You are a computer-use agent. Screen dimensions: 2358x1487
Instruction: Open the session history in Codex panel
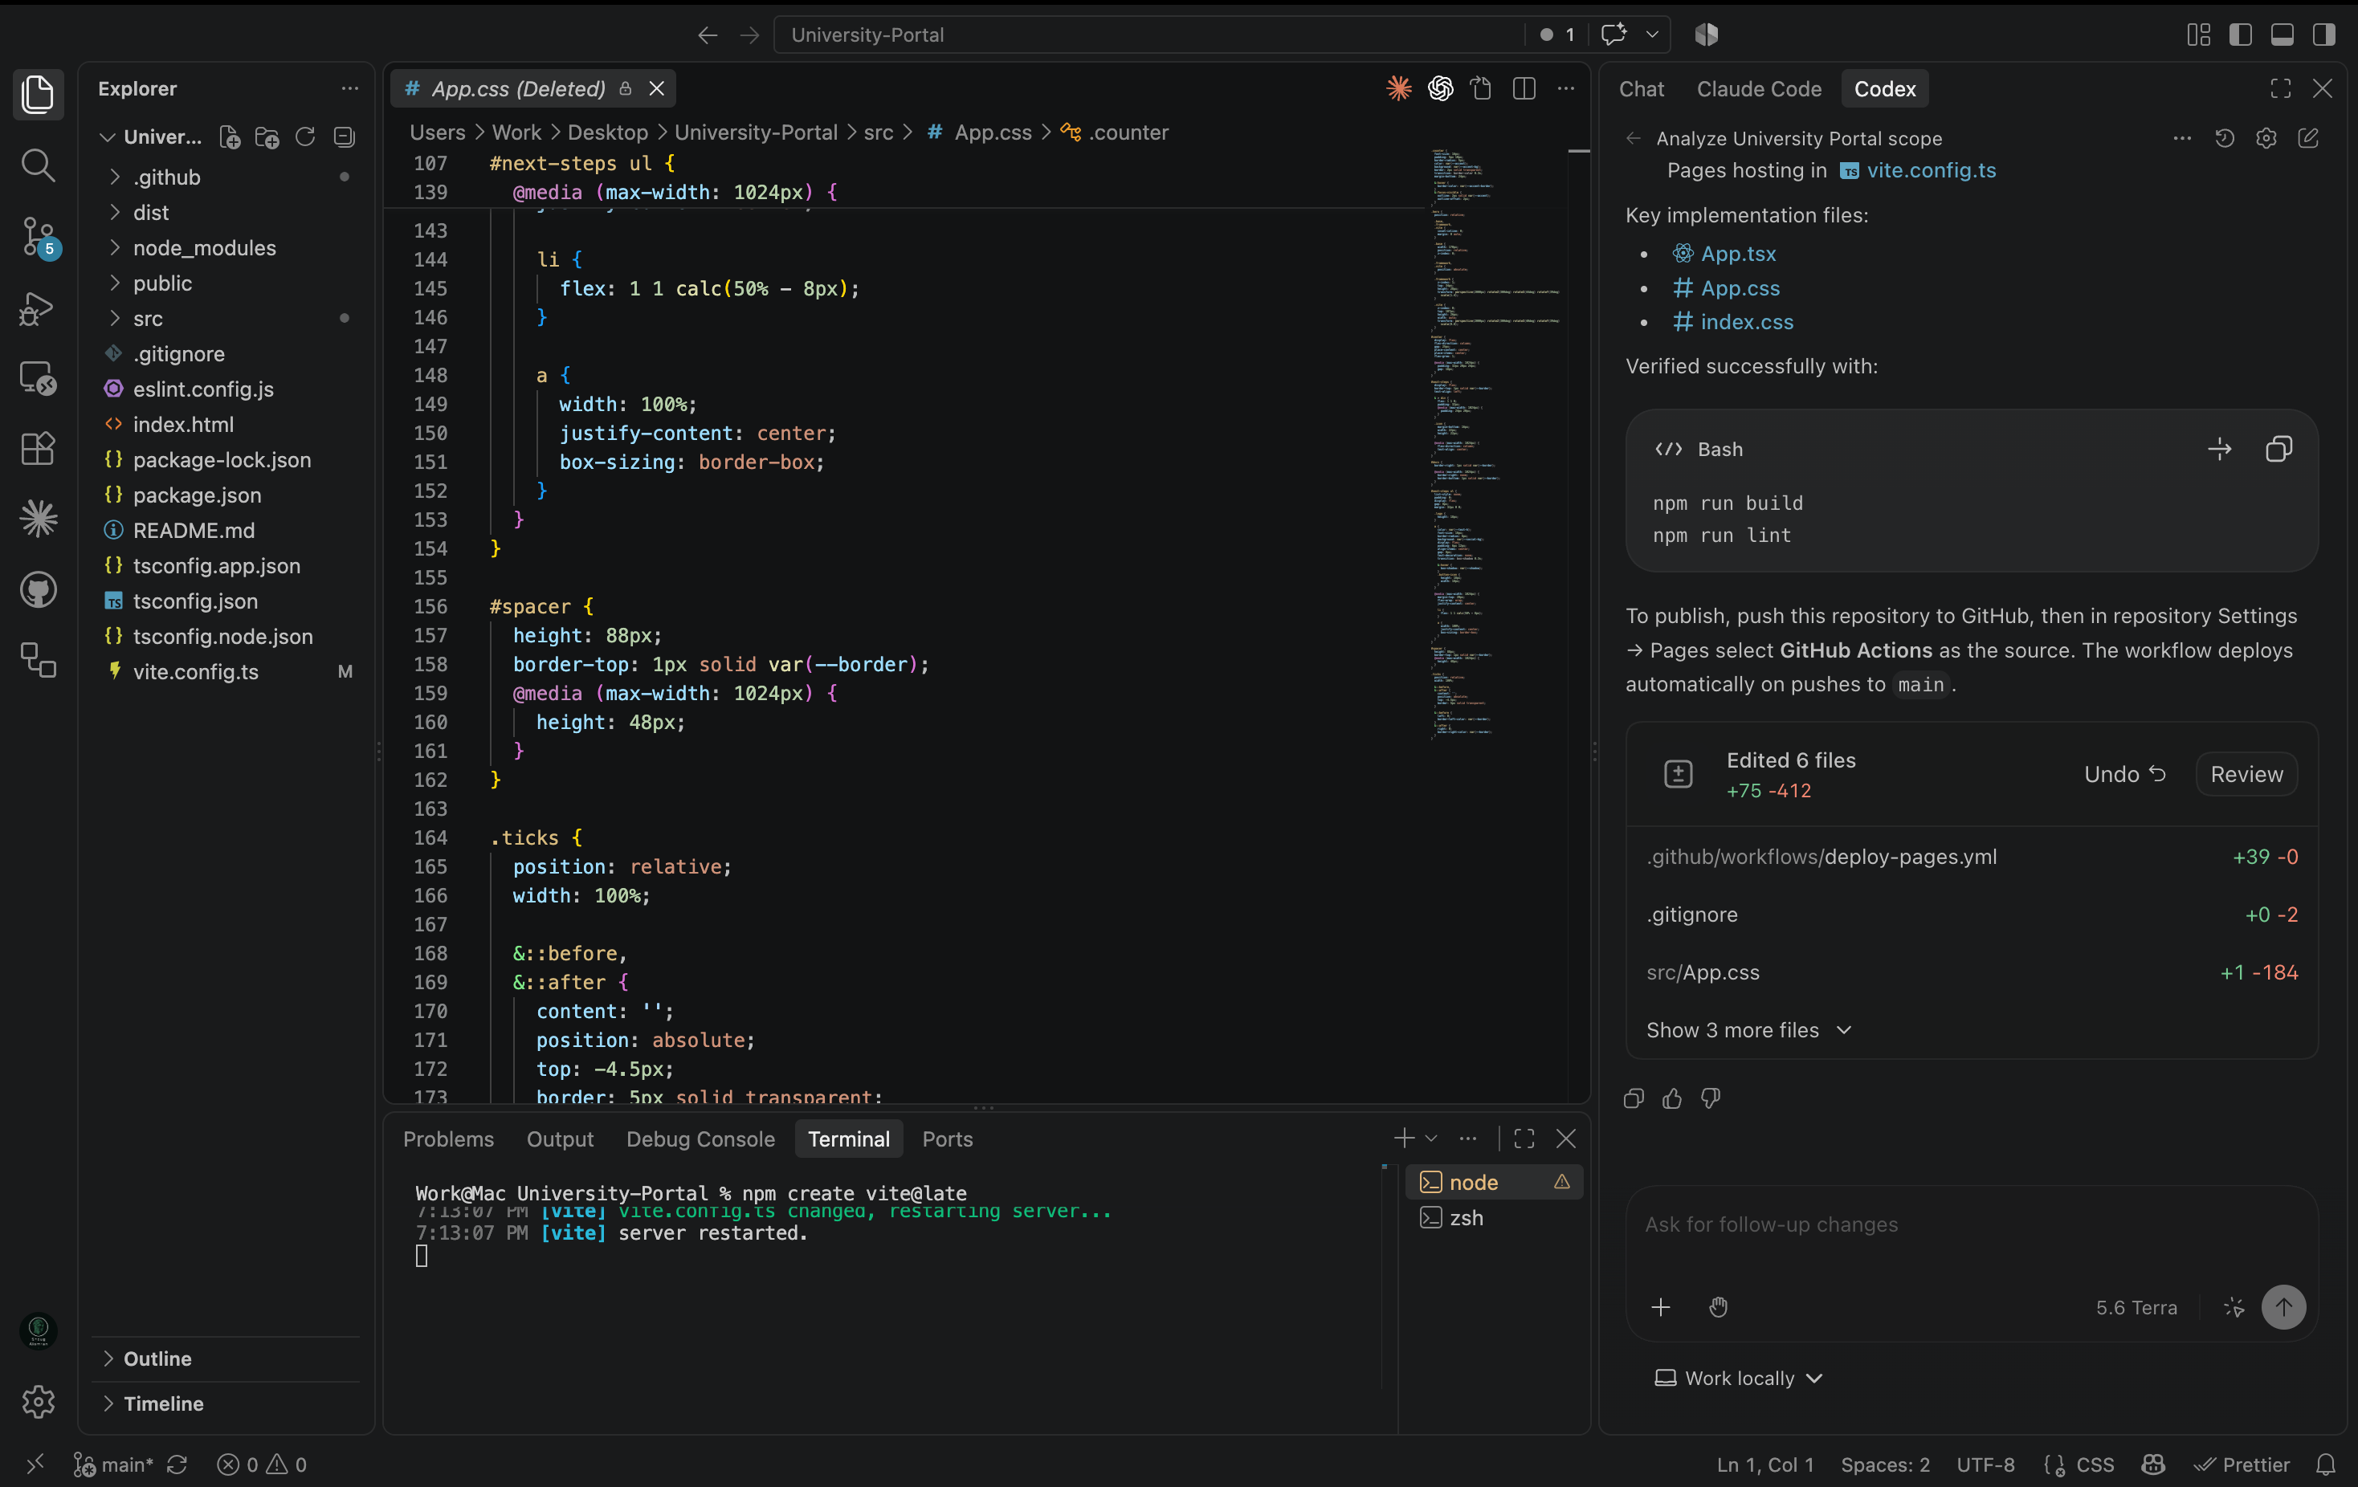pyautogui.click(x=2225, y=138)
